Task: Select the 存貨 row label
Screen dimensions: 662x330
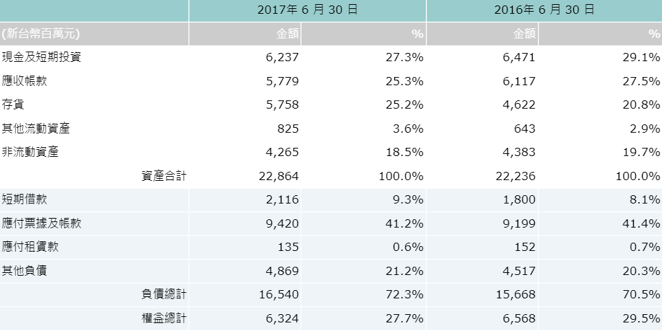Action: point(14,104)
